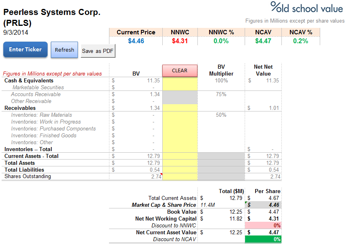Select the yellow cell for Inventories: Raw Materials
346x248 pixels.
pyautogui.click(x=180, y=115)
